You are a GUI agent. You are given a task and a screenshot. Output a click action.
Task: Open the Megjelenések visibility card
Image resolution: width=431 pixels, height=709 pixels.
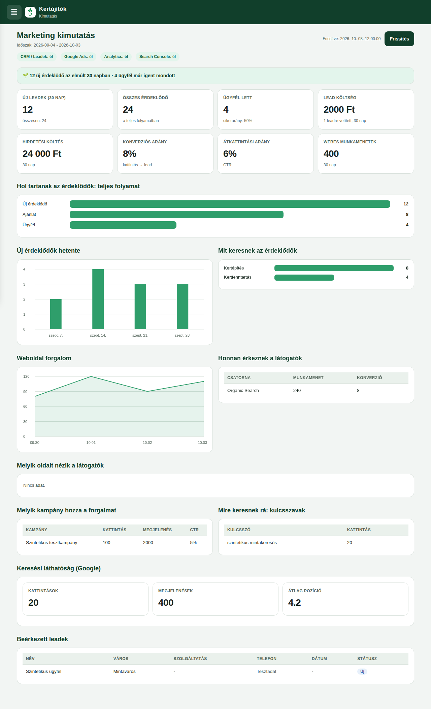pyautogui.click(x=215, y=599)
